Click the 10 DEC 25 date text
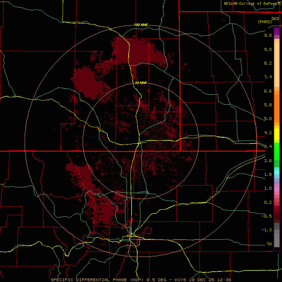Image resolution: width=282 pixels, height=282 pixels. point(202,280)
